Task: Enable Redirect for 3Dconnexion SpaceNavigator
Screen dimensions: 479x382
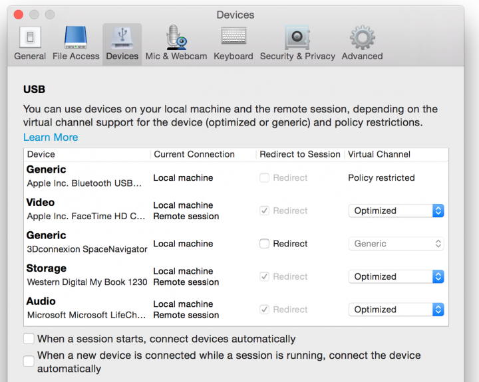Action: coord(265,244)
